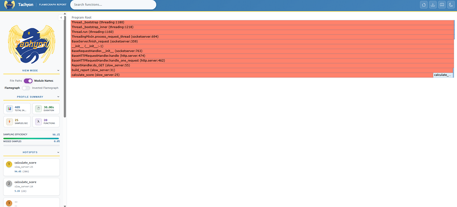This screenshot has height=207, width=457.
Task: Select BaseHTTPRequestHandler.handle_one_request frame
Action: coord(262,61)
